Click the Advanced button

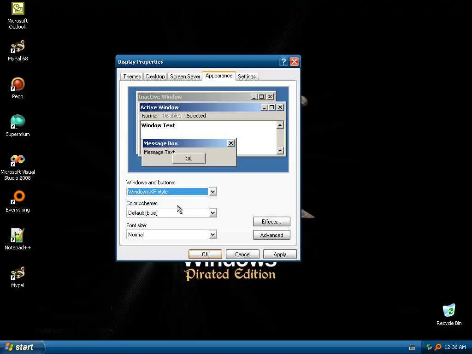[271, 235]
